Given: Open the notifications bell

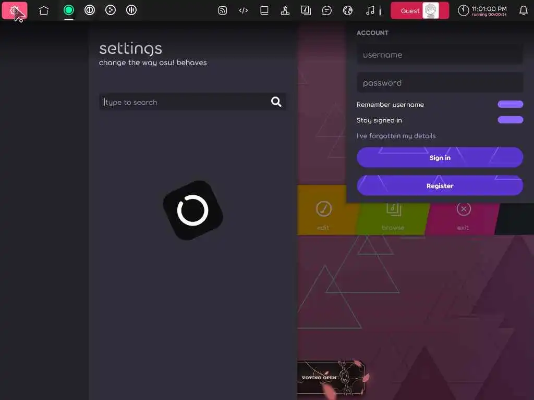Looking at the screenshot, I should coord(524,10).
